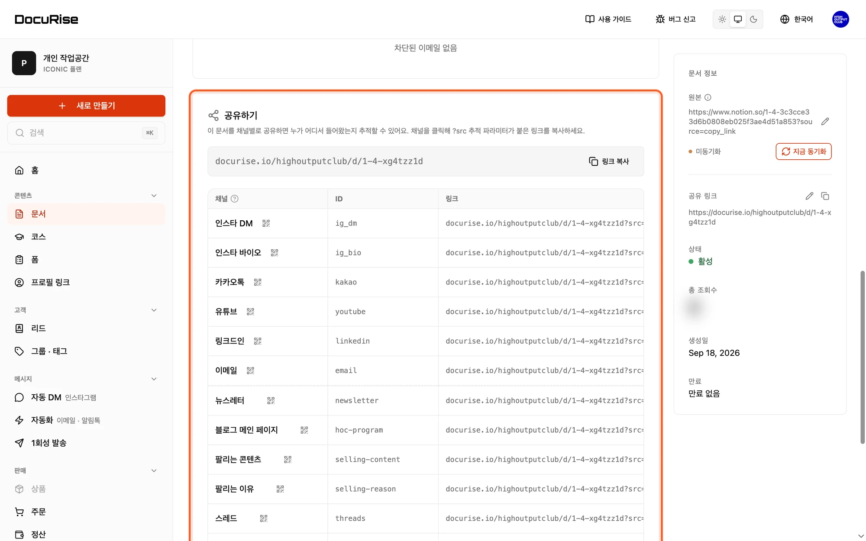This screenshot has width=866, height=541.
Task: Click the 검색 search field
Action: pos(86,133)
